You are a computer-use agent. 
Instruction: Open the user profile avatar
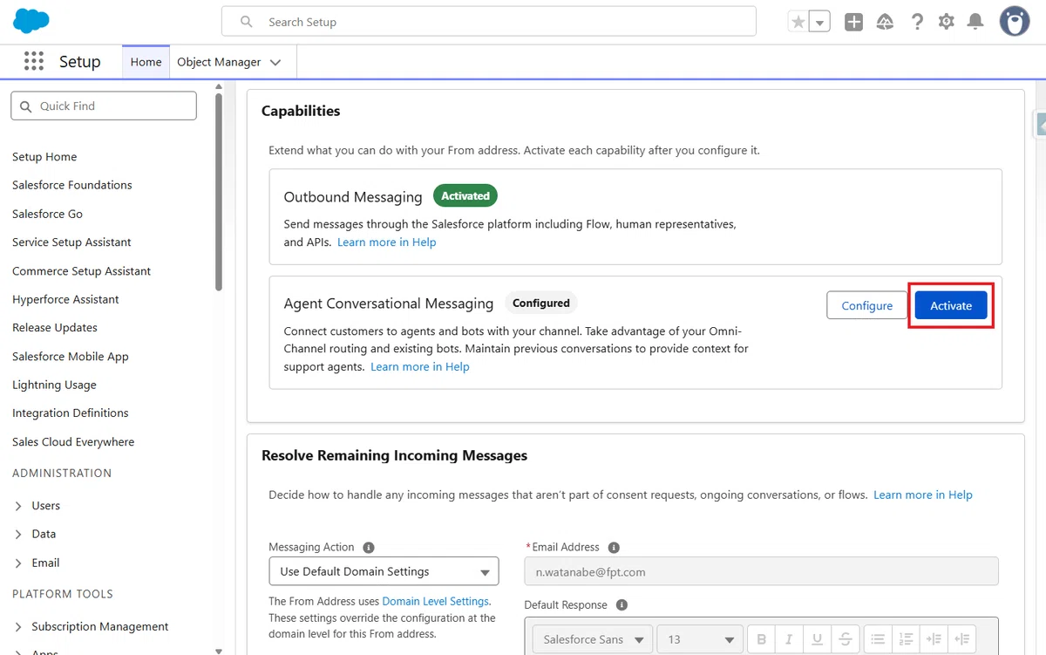coord(1014,22)
